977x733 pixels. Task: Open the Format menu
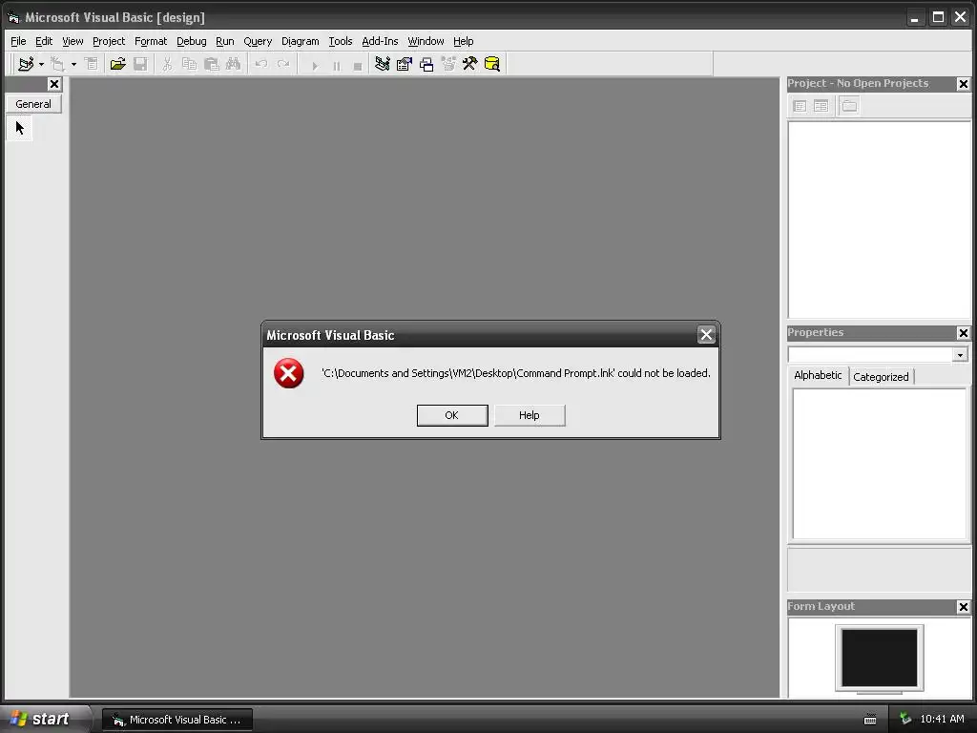pyautogui.click(x=151, y=41)
